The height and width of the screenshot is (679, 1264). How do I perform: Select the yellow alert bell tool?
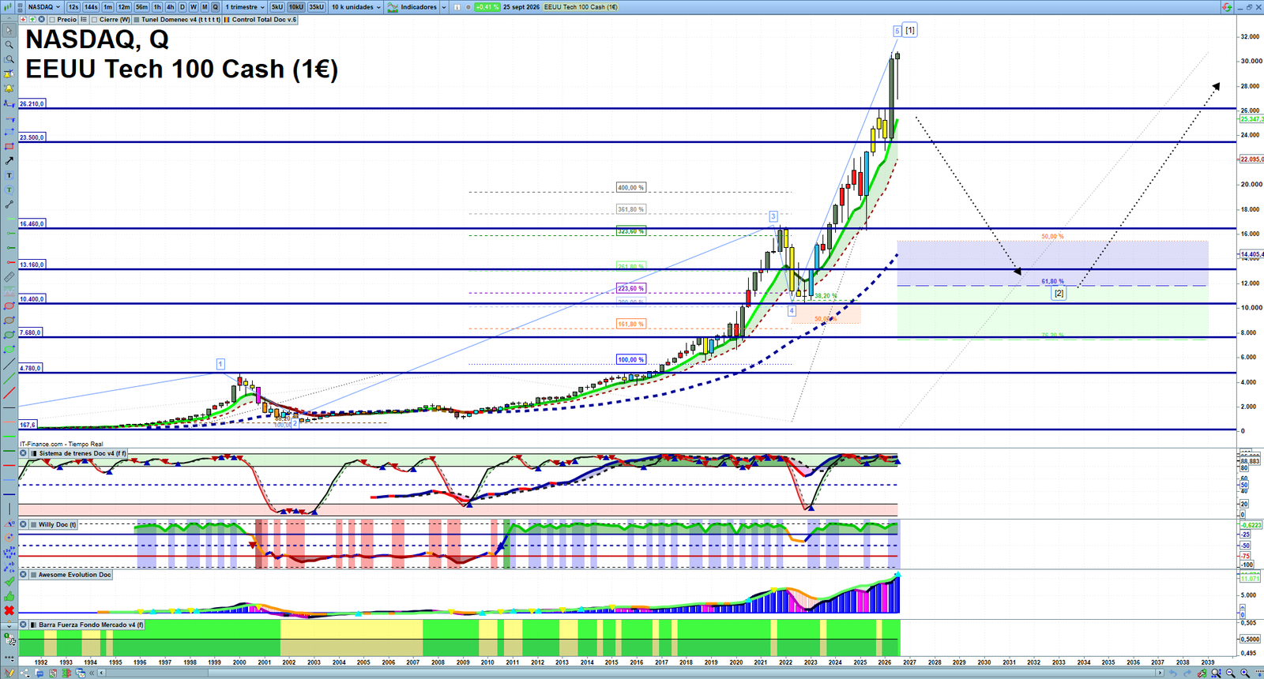[9, 88]
